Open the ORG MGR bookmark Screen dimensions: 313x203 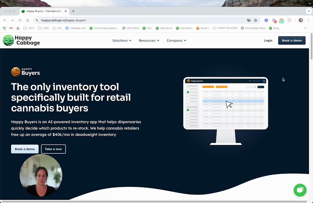(131, 28)
